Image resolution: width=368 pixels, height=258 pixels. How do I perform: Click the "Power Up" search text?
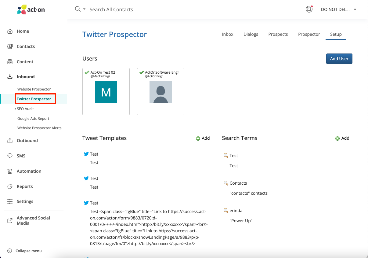click(241, 221)
